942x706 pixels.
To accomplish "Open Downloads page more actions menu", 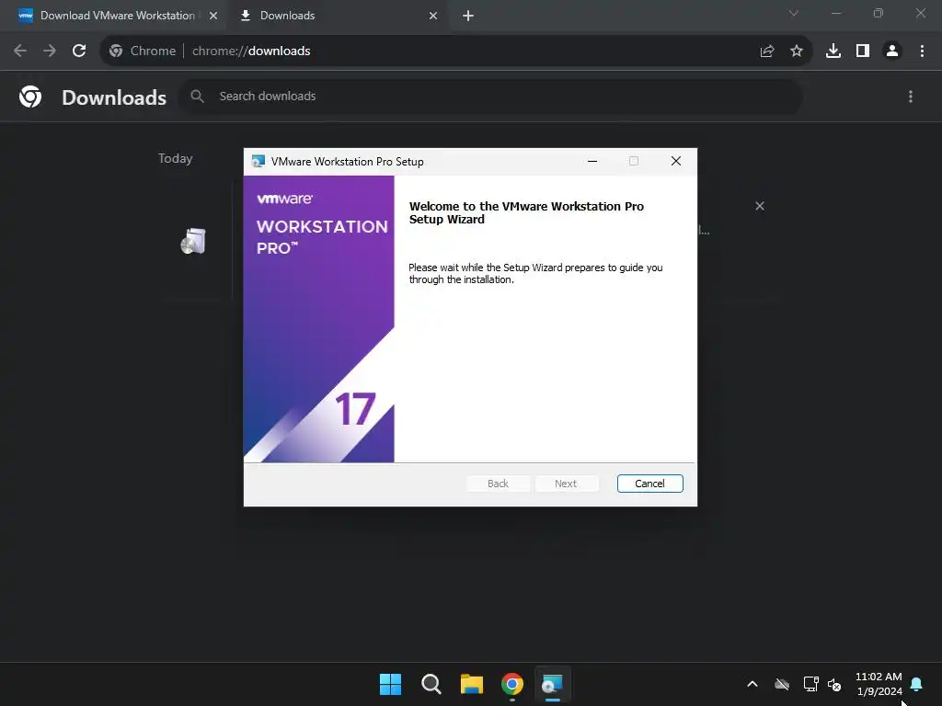I will (911, 97).
